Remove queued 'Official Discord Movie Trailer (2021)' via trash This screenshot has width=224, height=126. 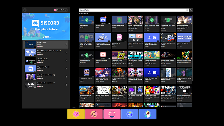click(66, 77)
